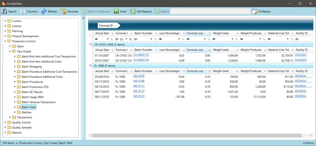Open the WE-0113 batch number link

(139, 86)
